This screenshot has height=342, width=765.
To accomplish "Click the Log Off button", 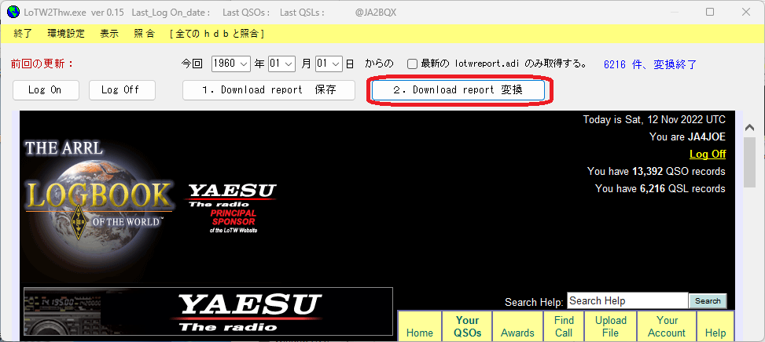I will tap(122, 90).
